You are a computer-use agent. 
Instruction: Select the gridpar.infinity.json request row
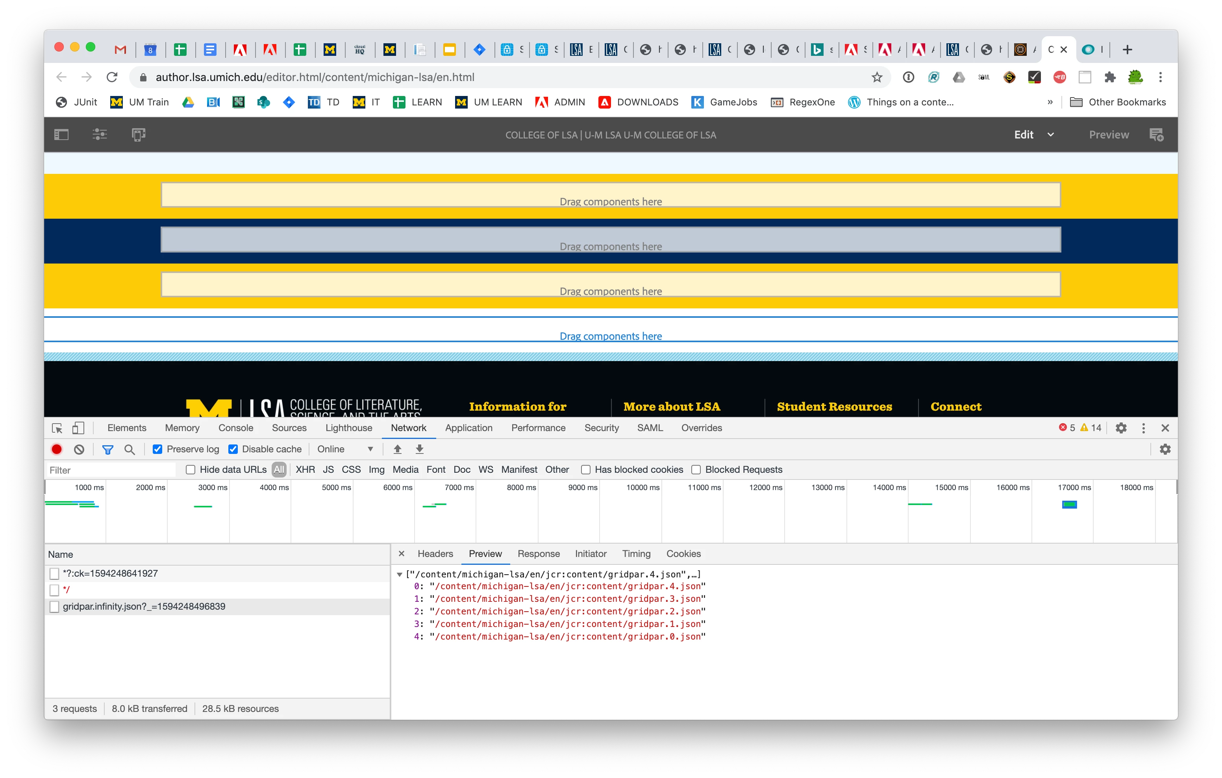click(144, 606)
